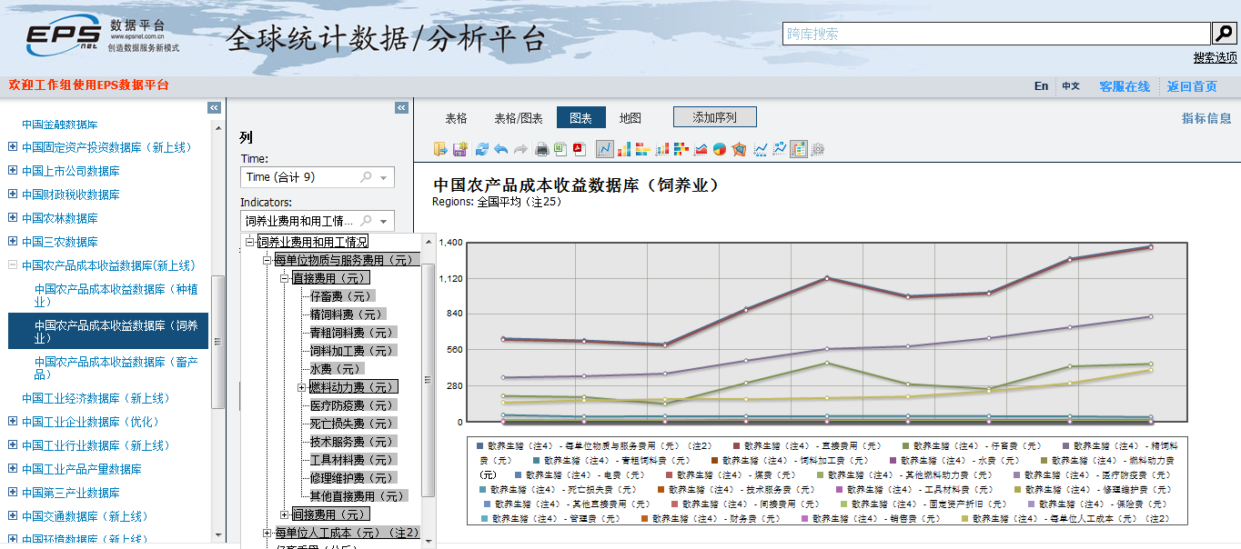The width and height of the screenshot is (1241, 549).
Task: Export chart with the PDF icon
Action: [580, 149]
